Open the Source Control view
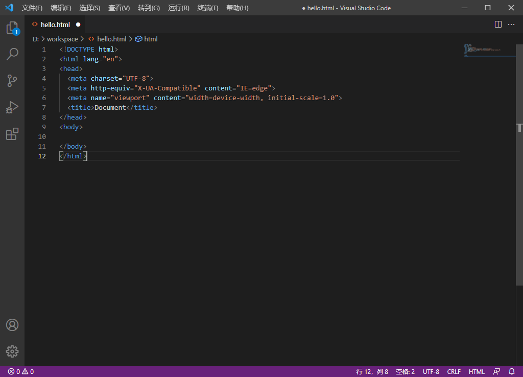This screenshot has height=377, width=523. [12, 81]
